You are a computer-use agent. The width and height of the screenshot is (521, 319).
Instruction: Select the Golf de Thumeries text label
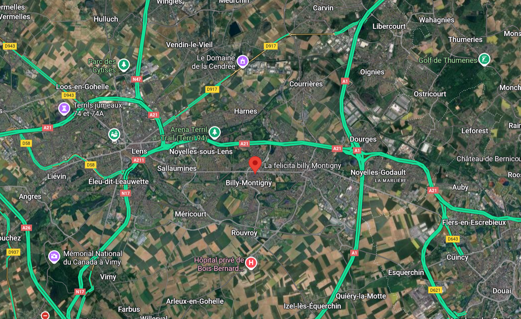(x=448, y=60)
